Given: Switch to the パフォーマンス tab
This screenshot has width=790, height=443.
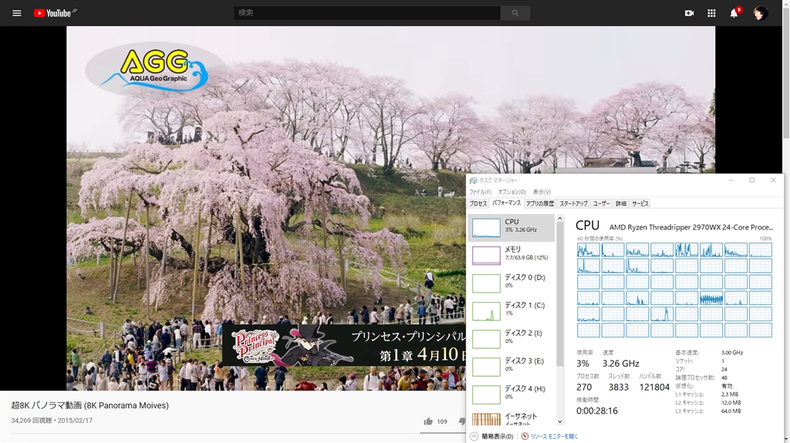Looking at the screenshot, I should point(506,203).
